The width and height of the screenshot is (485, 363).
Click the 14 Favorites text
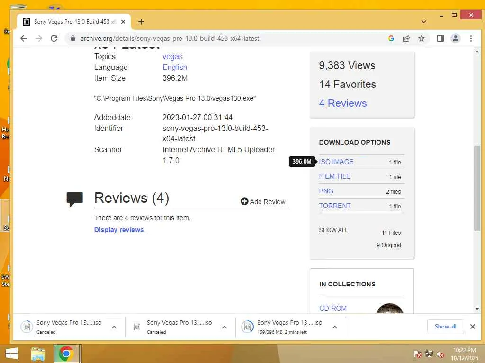pyautogui.click(x=347, y=84)
